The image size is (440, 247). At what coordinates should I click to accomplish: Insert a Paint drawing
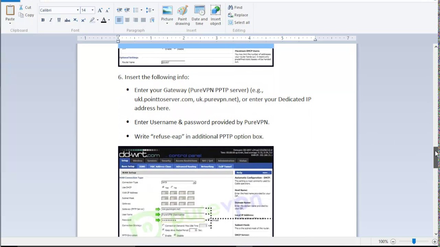click(x=183, y=15)
